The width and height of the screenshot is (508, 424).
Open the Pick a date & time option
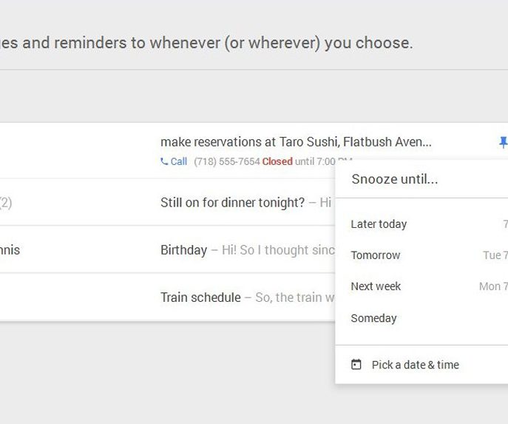coord(415,365)
